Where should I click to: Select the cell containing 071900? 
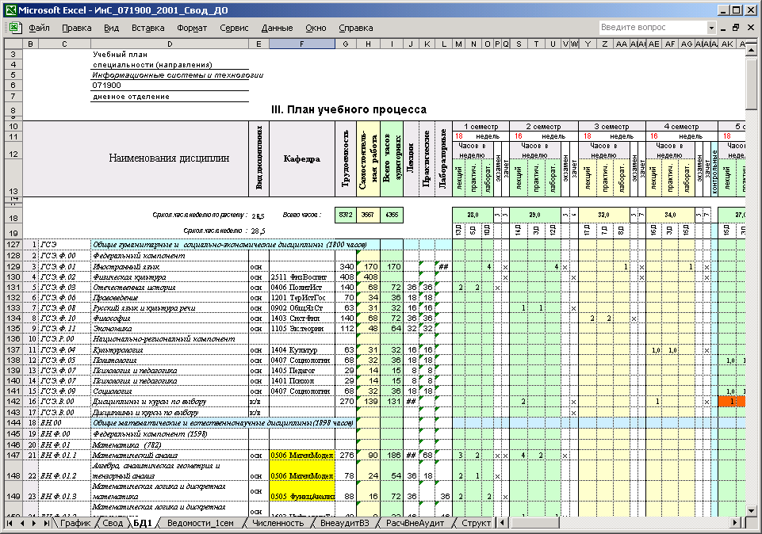170,86
